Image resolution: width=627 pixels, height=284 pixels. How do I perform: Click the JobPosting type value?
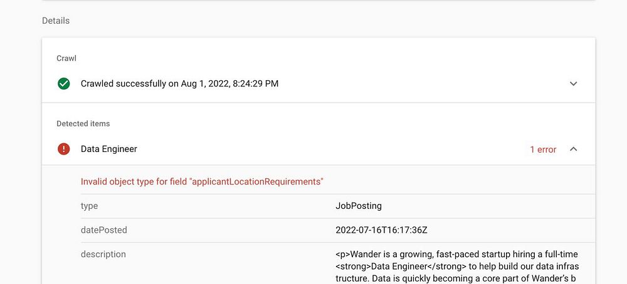pos(359,206)
